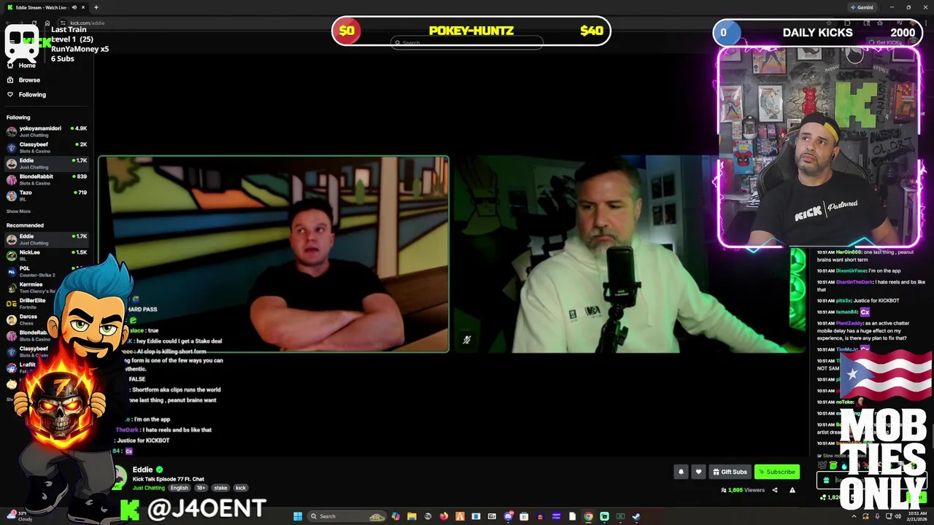Click BlondeRabbit channel in Following list

(x=47, y=179)
